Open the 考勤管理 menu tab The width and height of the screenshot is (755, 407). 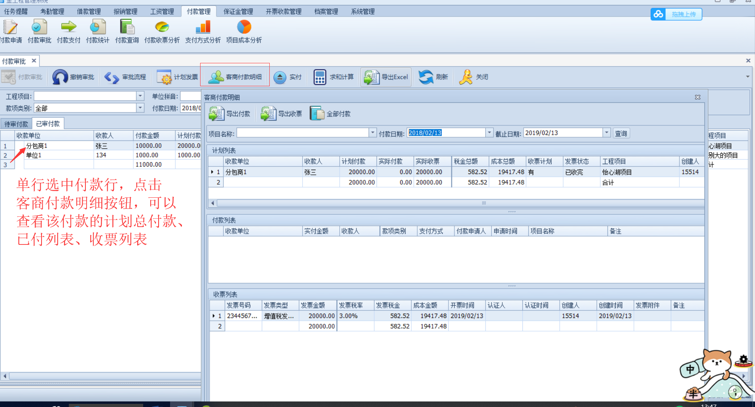click(52, 11)
